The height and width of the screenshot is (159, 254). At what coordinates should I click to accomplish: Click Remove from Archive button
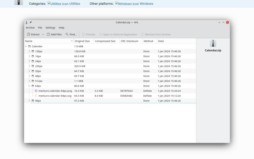[x=156, y=35]
